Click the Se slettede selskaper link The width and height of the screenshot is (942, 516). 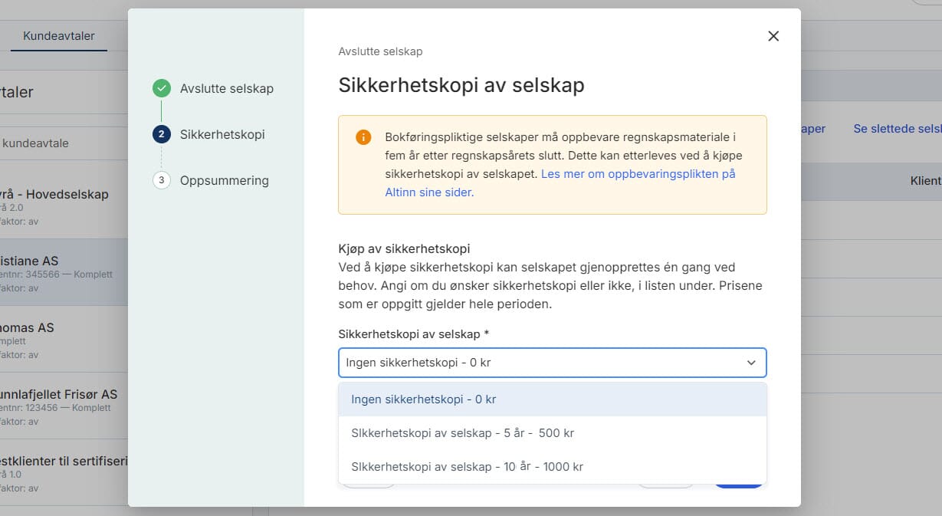899,128
